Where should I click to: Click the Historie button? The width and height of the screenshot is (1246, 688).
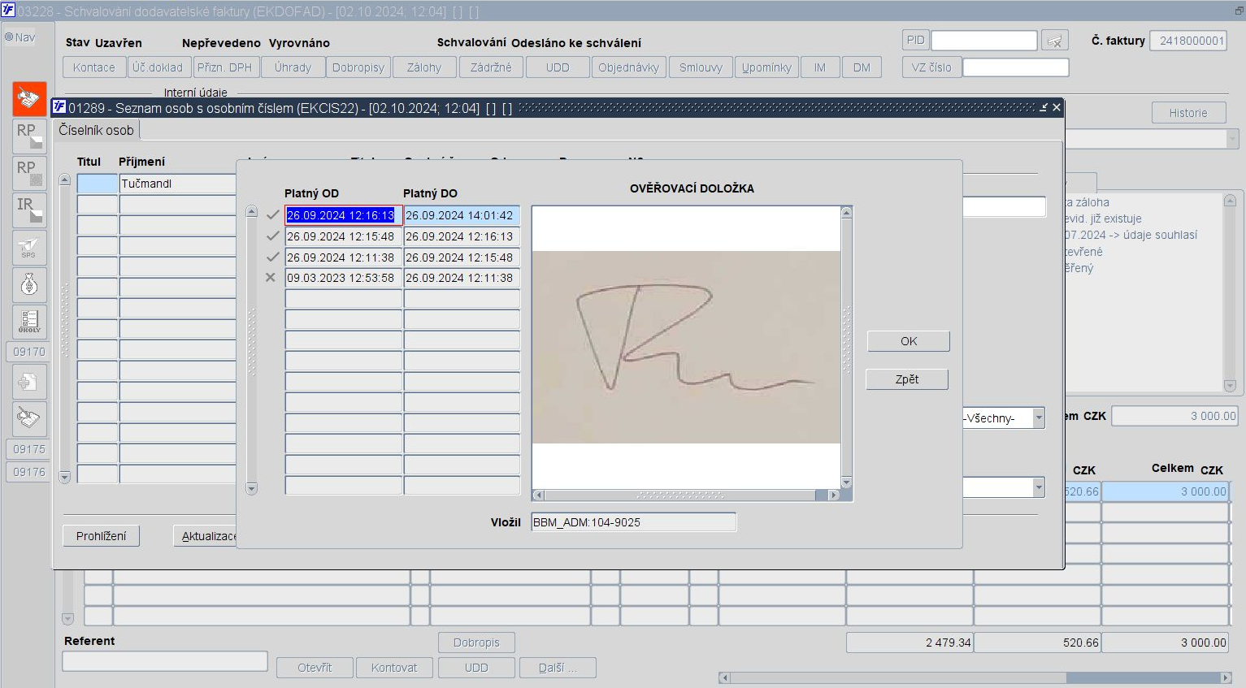(1188, 113)
